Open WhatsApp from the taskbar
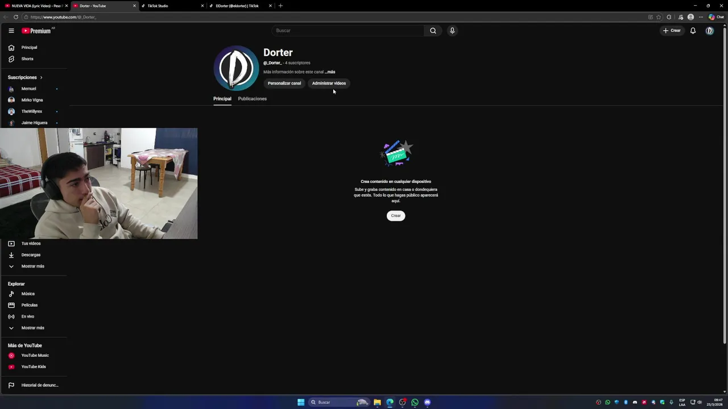 [415, 402]
